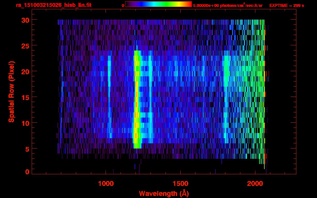317x198 pixels.
Task: Click the cyan emission band near 1800 Å
Action: click(x=226, y=98)
